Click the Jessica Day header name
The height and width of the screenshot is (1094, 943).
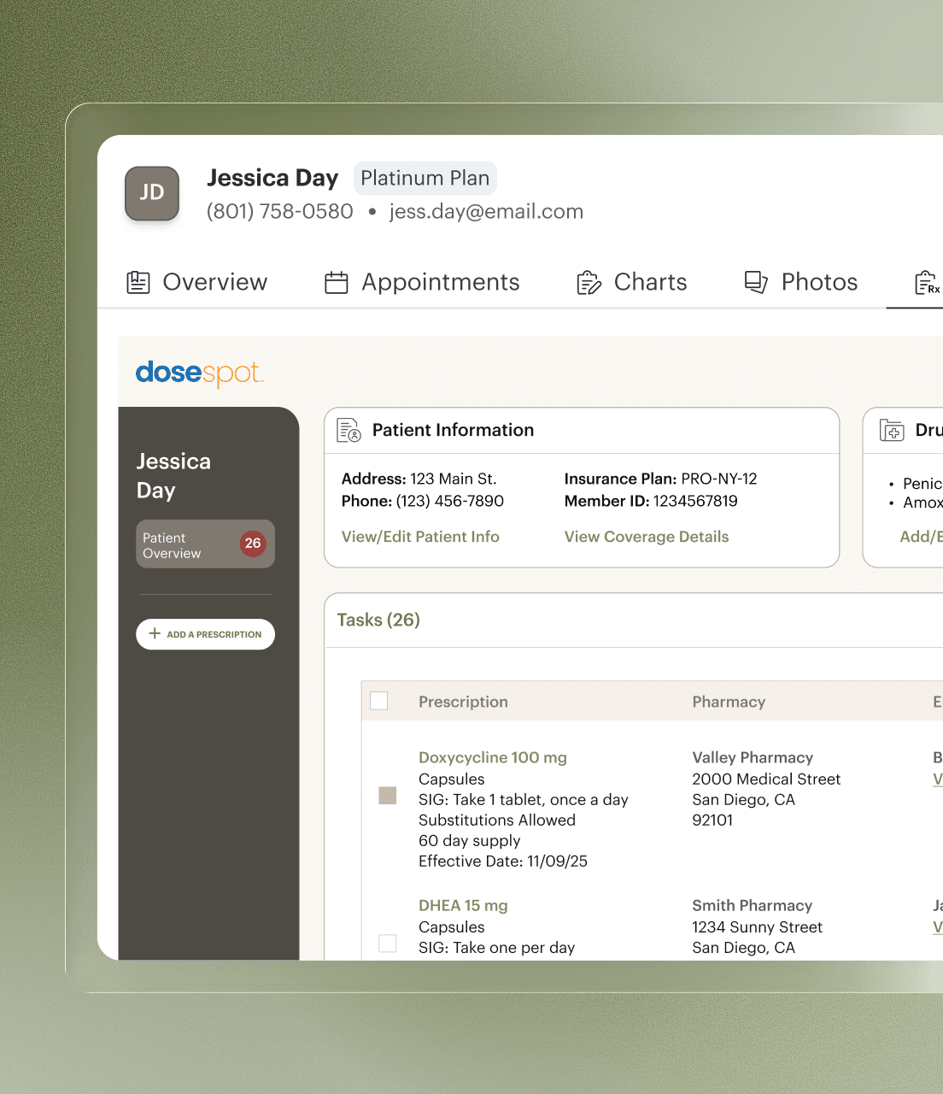pos(272,178)
